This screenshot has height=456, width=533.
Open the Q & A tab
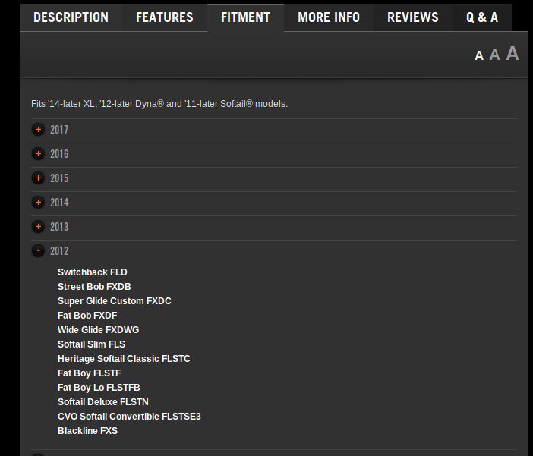482,17
